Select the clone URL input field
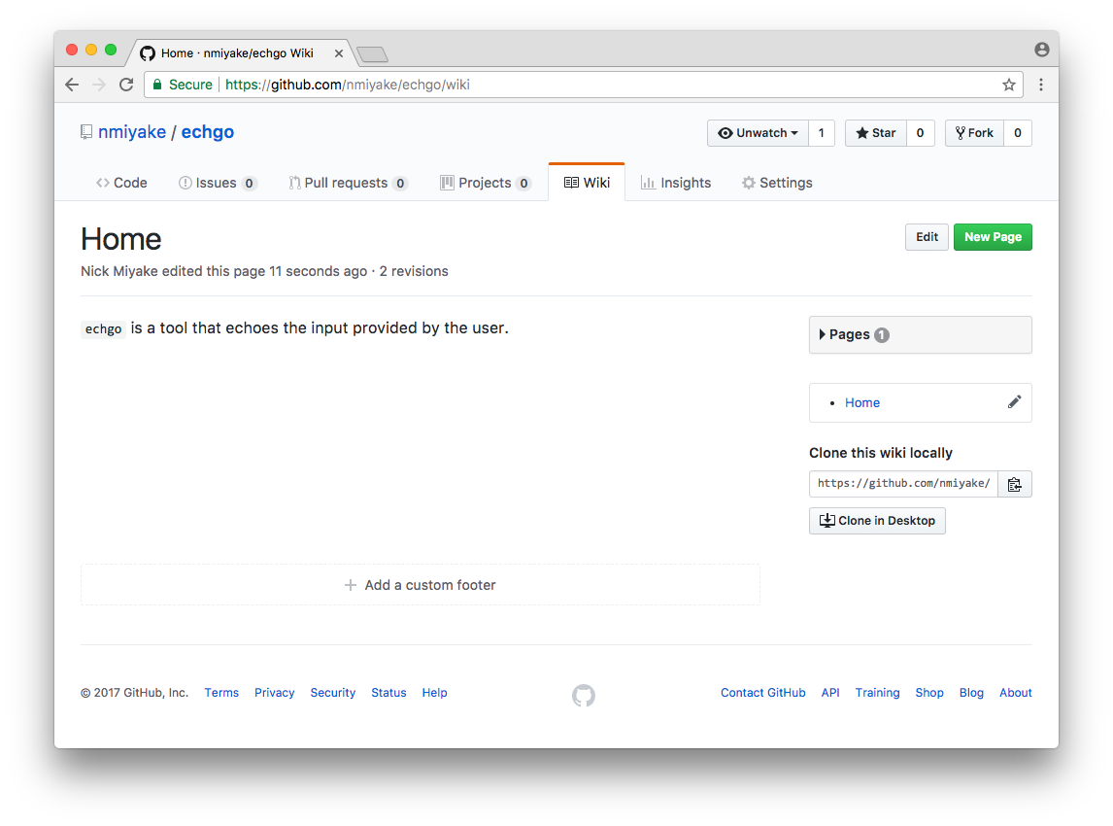Viewport: 1113px width, 826px height. pyautogui.click(x=903, y=484)
